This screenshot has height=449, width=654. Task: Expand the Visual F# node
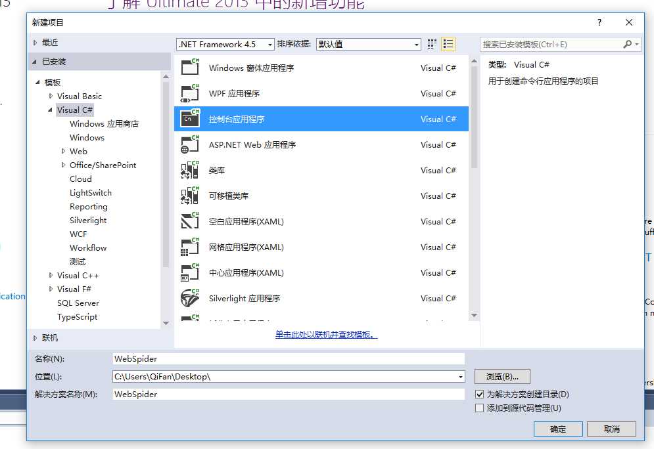tap(51, 289)
